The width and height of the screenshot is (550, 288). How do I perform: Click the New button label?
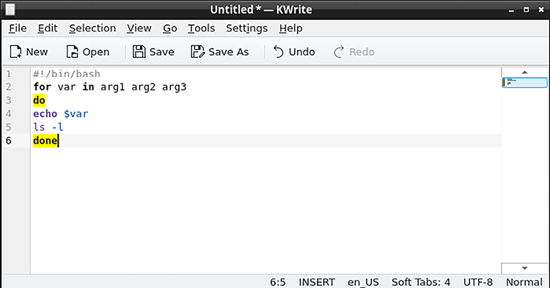pos(37,52)
